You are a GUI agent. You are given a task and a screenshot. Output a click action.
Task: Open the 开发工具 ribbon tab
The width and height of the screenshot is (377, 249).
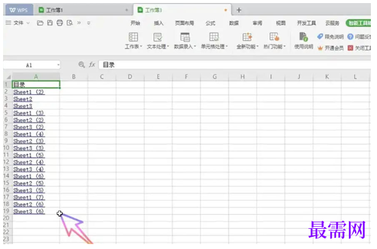click(x=307, y=23)
